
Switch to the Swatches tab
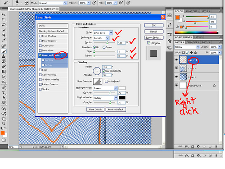[x=192, y=11]
